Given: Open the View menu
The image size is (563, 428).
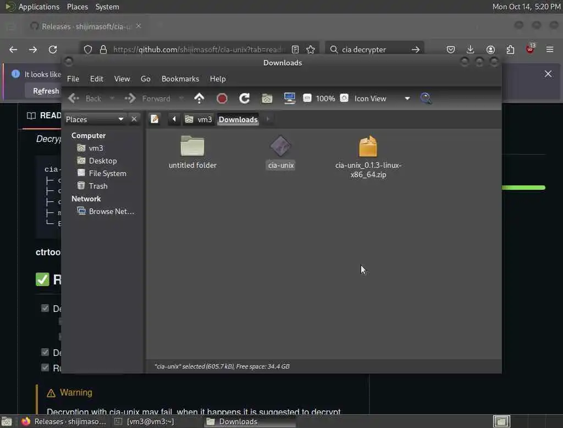Looking at the screenshot, I should pos(122,79).
